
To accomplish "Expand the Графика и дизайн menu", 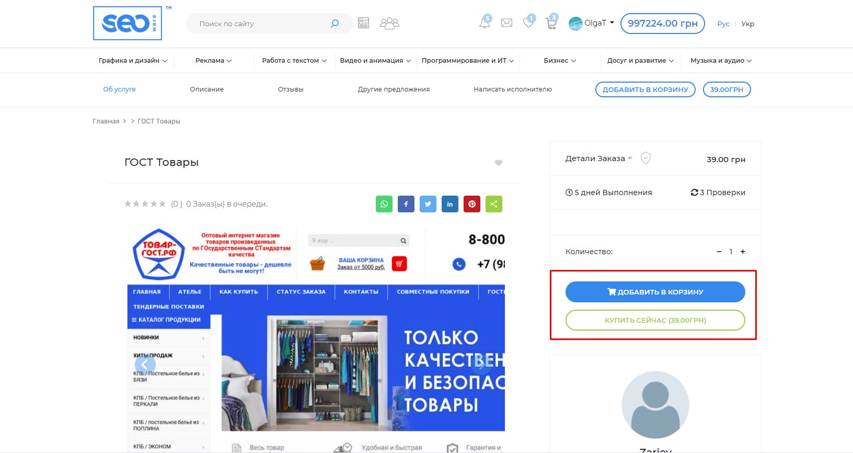I will [x=133, y=61].
